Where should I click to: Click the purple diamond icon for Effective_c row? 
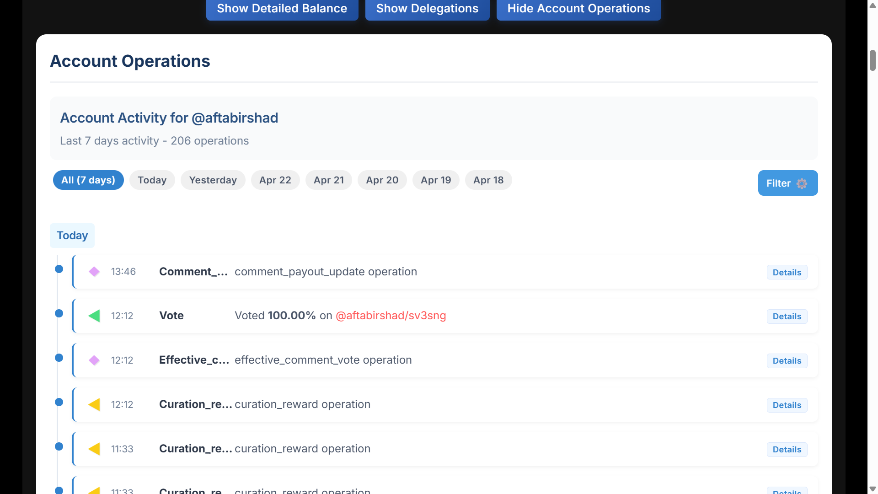pyautogui.click(x=94, y=360)
